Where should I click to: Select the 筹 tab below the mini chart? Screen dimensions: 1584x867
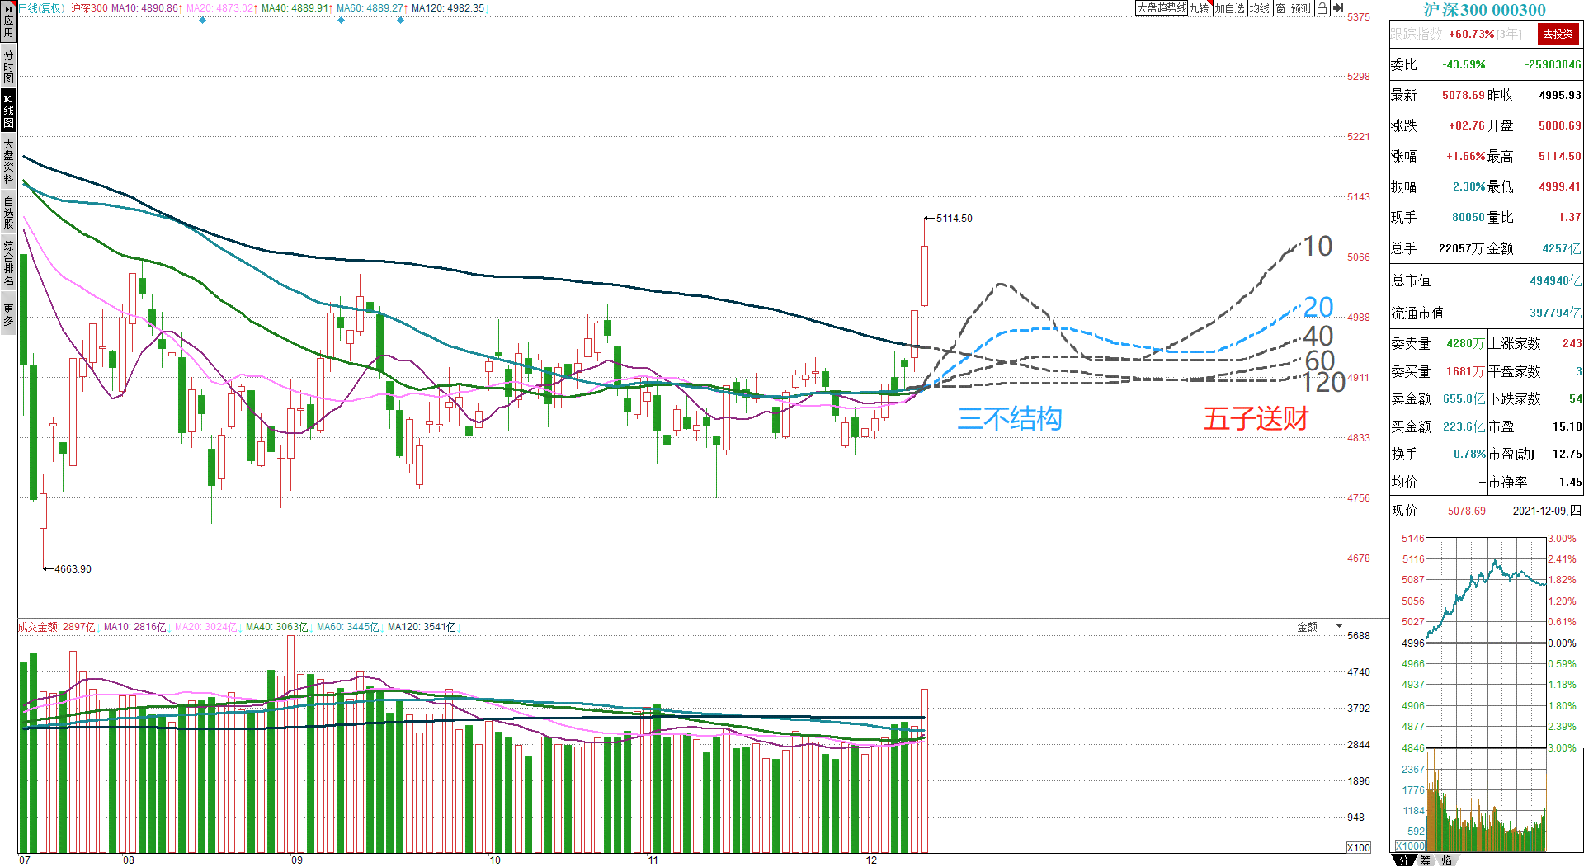1425,860
